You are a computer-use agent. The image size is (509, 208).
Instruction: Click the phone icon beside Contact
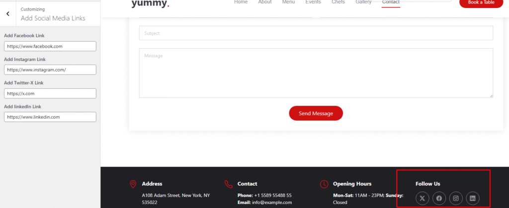[229, 184]
